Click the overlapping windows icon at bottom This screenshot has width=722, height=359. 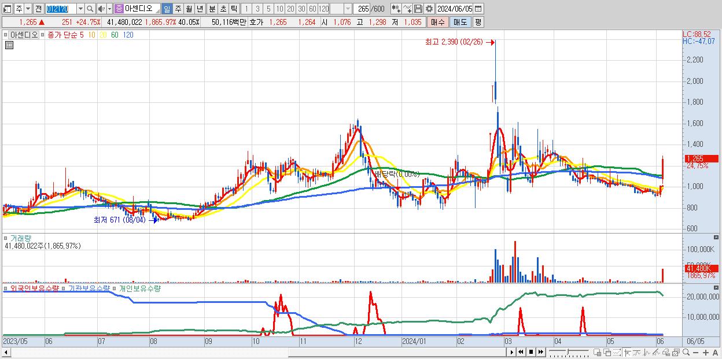click(607, 352)
